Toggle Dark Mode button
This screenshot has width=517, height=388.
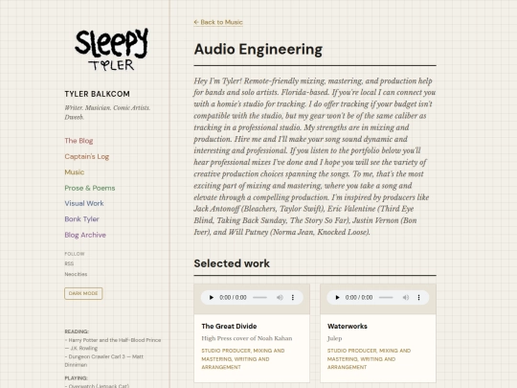pyautogui.click(x=83, y=293)
